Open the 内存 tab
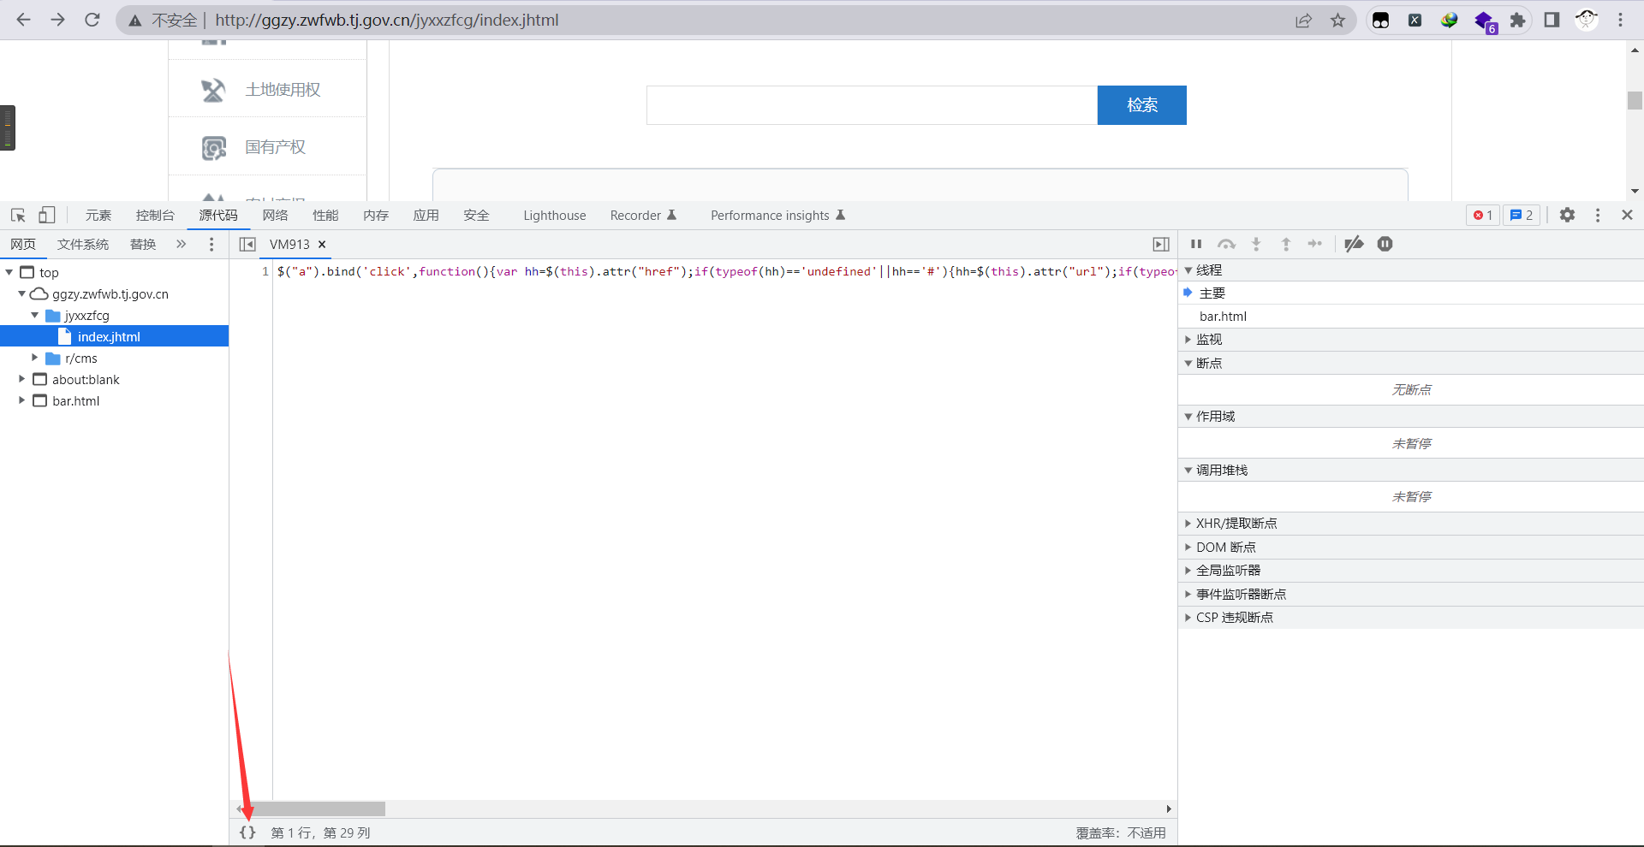1644x847 pixels. (376, 216)
